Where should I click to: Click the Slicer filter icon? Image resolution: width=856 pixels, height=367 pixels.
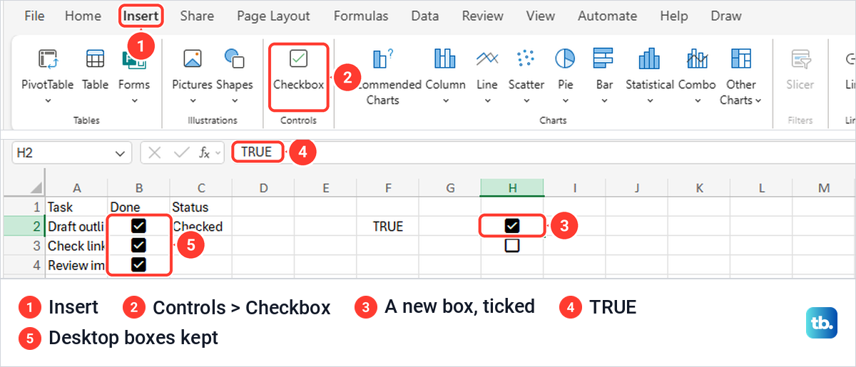tap(800, 58)
